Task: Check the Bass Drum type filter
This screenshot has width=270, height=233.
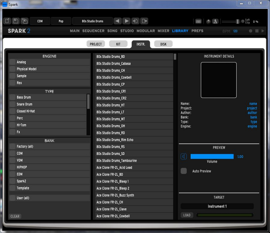Action: click(12, 97)
